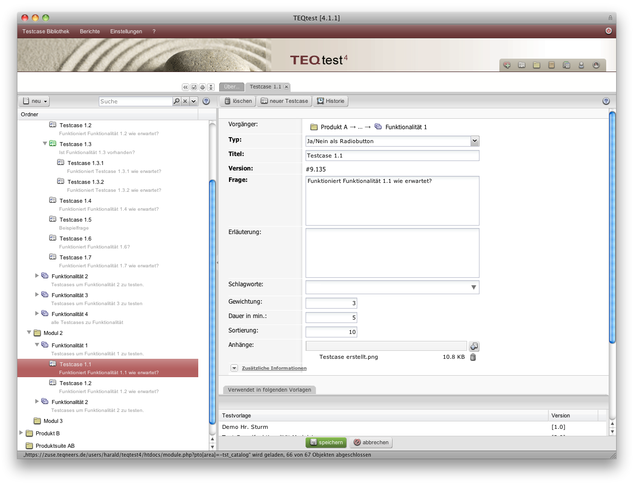Click the red heart-plus icon in header toolbar
Image resolution: width=636 pixels, height=486 pixels.
tap(507, 65)
